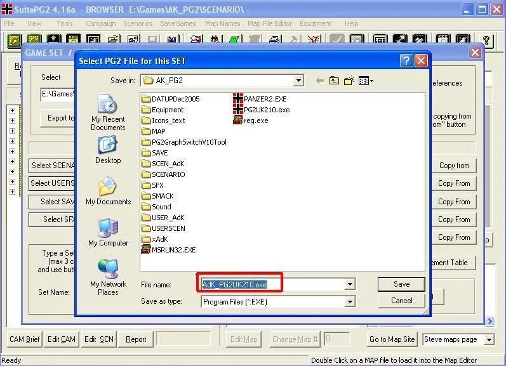
Task: Jump to Desktop in the places bar
Action: [x=108, y=150]
